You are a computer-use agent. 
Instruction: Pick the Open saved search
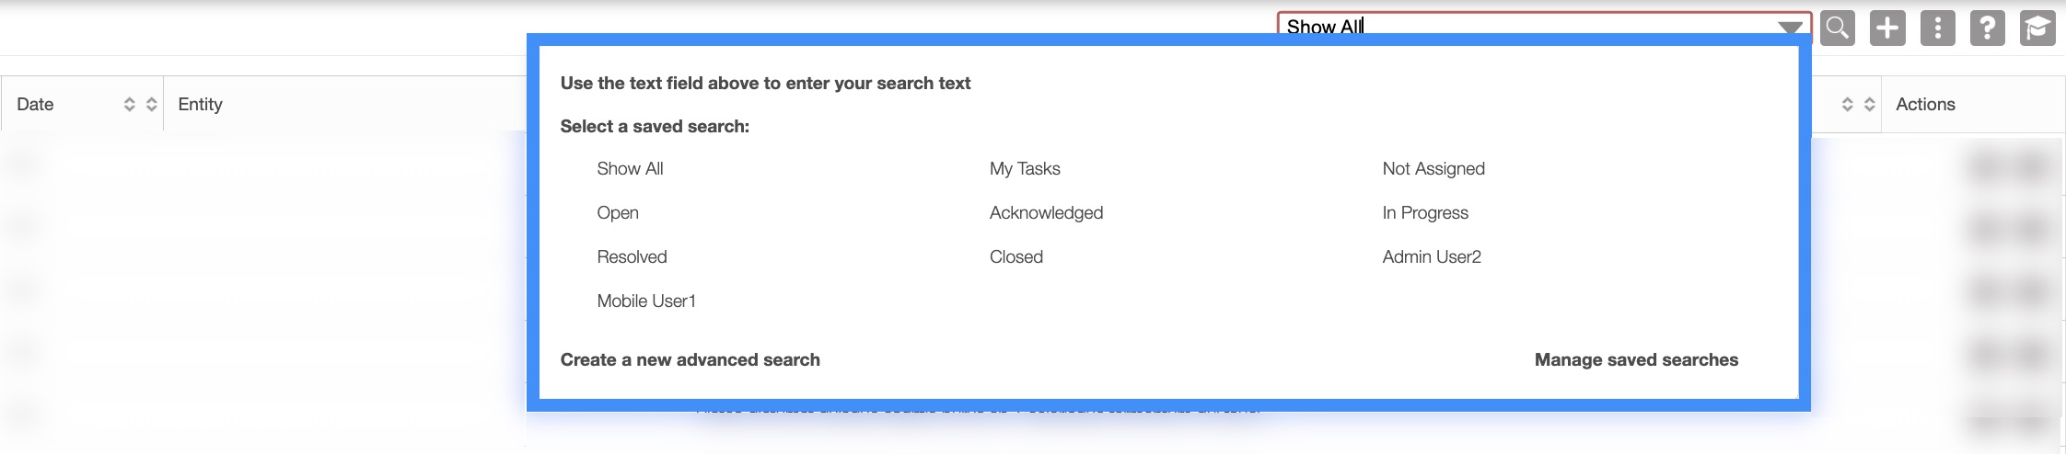(617, 213)
